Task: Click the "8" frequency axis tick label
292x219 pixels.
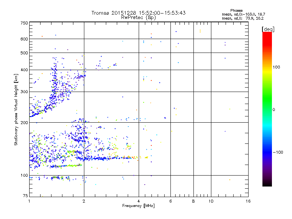Action: [x=193, y=201]
